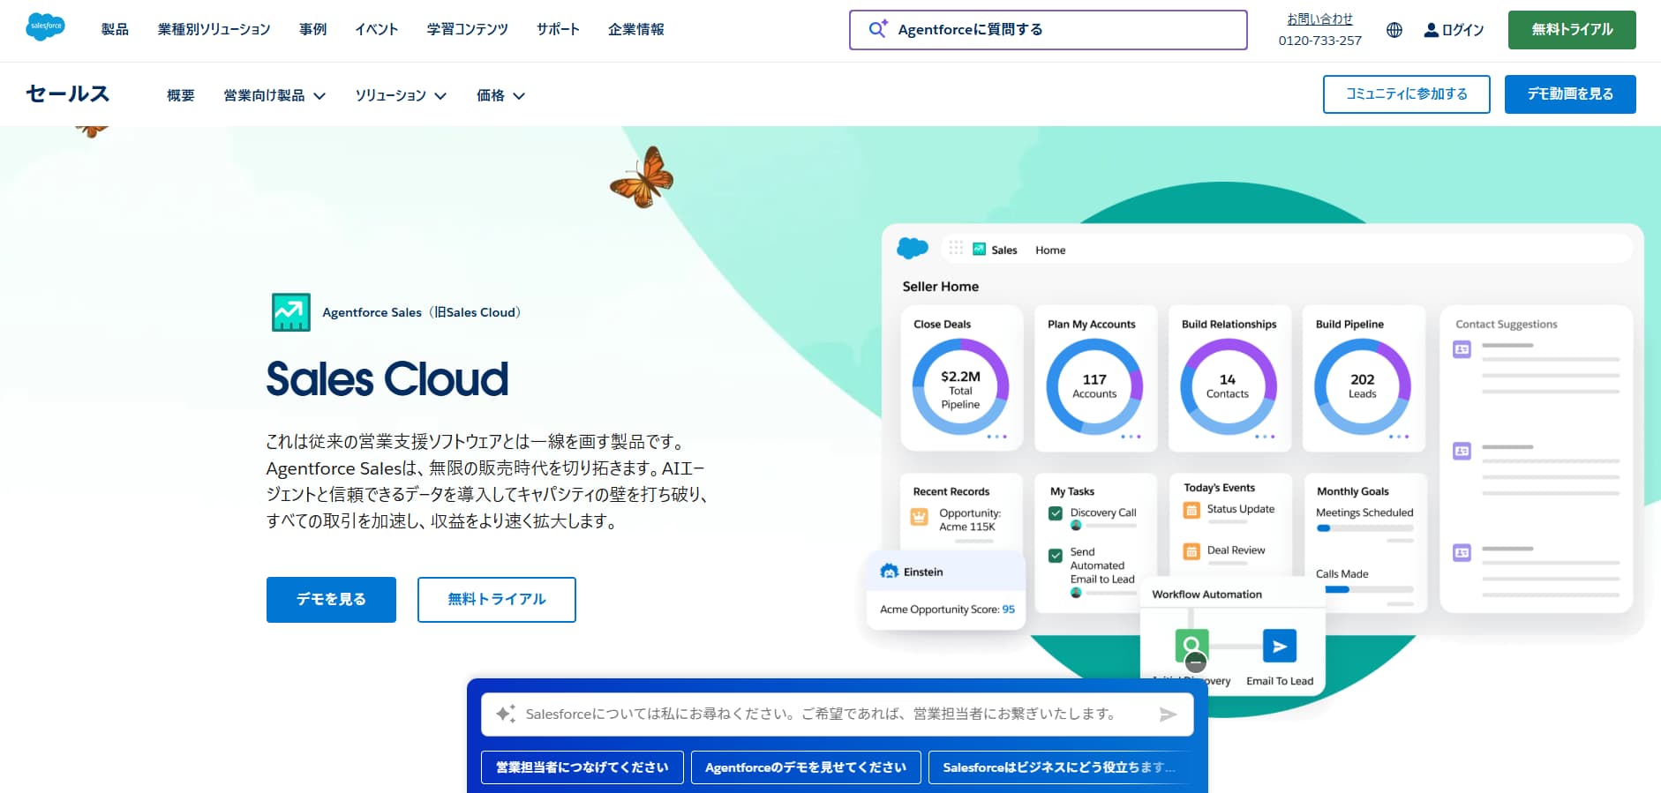Click the Email To Lead workflow icon
Image resolution: width=1661 pixels, height=793 pixels.
(x=1280, y=646)
